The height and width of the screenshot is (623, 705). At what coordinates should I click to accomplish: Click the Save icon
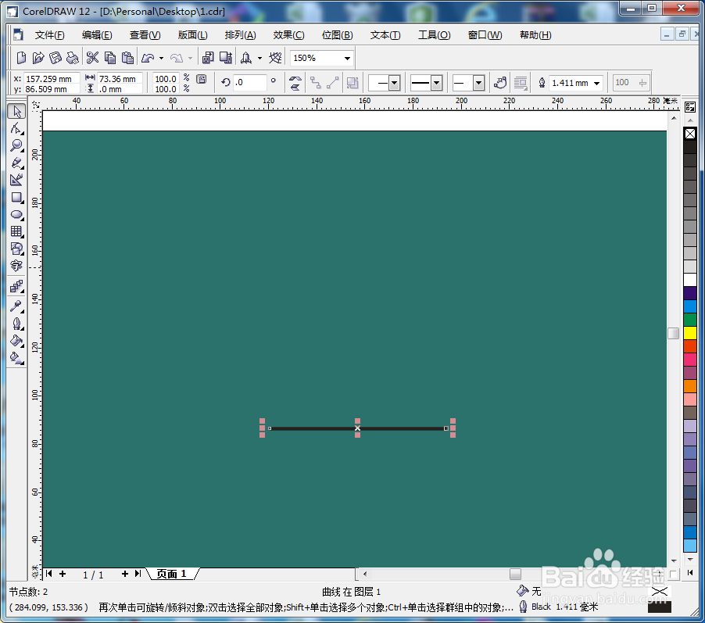55,58
